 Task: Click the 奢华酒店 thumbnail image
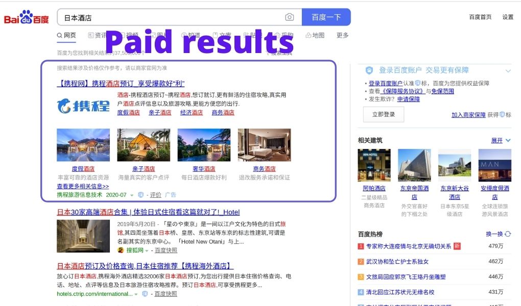click(x=204, y=145)
